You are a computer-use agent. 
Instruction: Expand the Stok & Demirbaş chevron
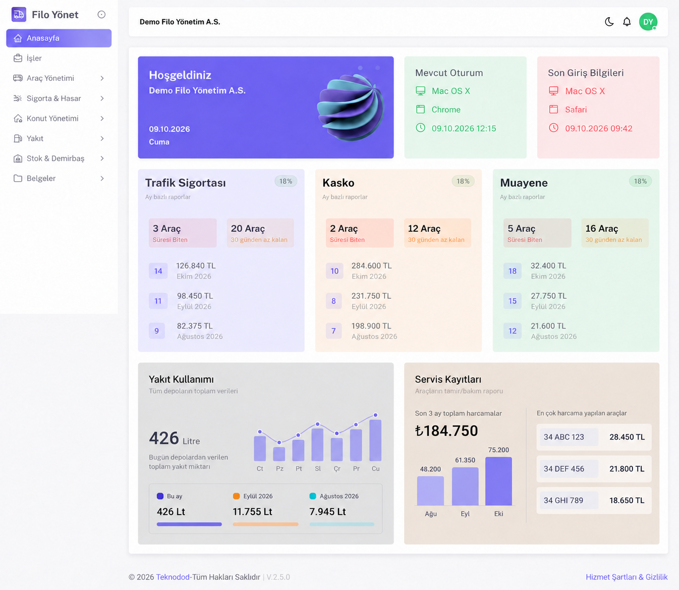102,158
